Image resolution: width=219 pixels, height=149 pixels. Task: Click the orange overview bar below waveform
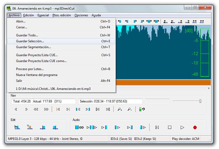(x=163, y=82)
